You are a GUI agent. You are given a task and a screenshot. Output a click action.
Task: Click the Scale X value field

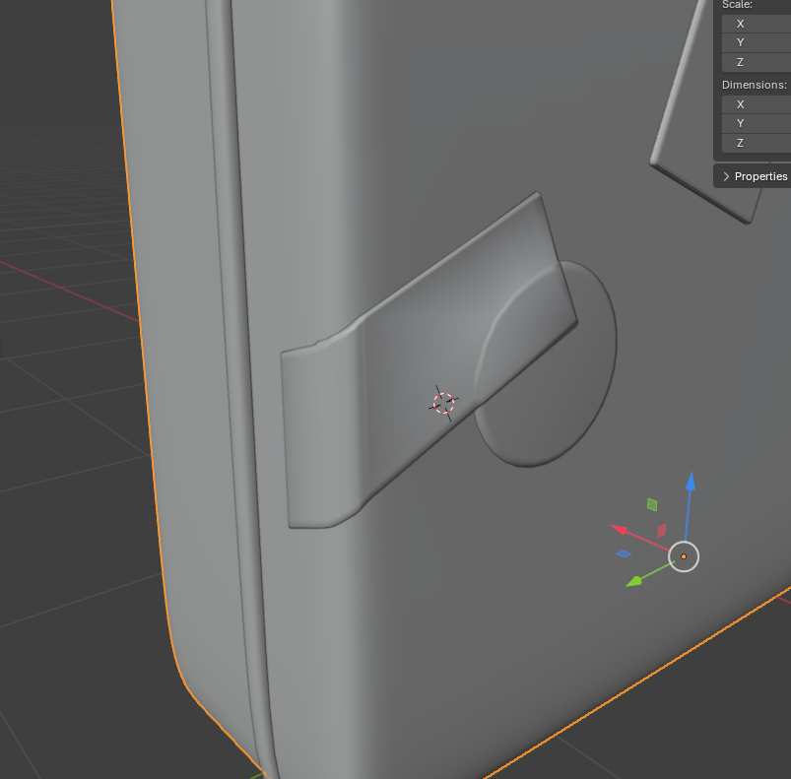pos(757,24)
